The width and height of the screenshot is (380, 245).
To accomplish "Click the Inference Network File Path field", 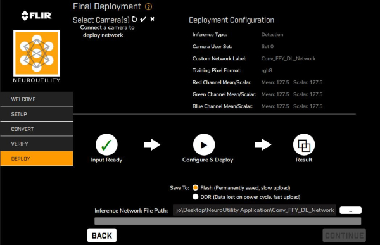I will [255, 210].
